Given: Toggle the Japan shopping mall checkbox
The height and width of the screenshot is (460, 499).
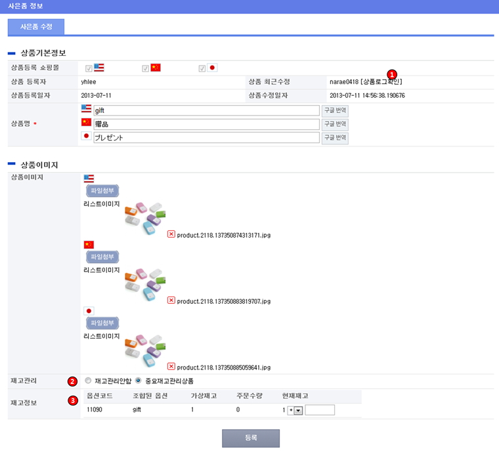Looking at the screenshot, I should (x=202, y=68).
